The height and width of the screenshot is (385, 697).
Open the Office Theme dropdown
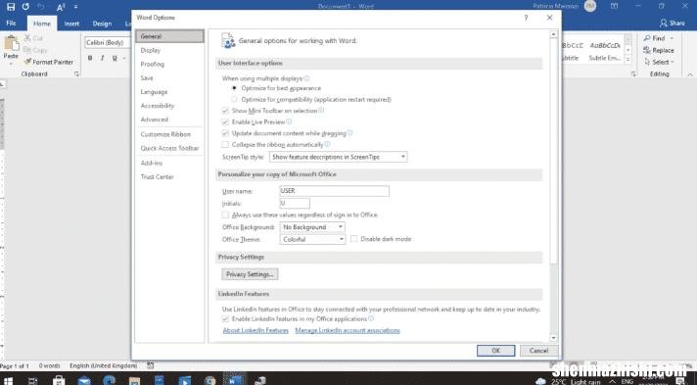(x=312, y=239)
